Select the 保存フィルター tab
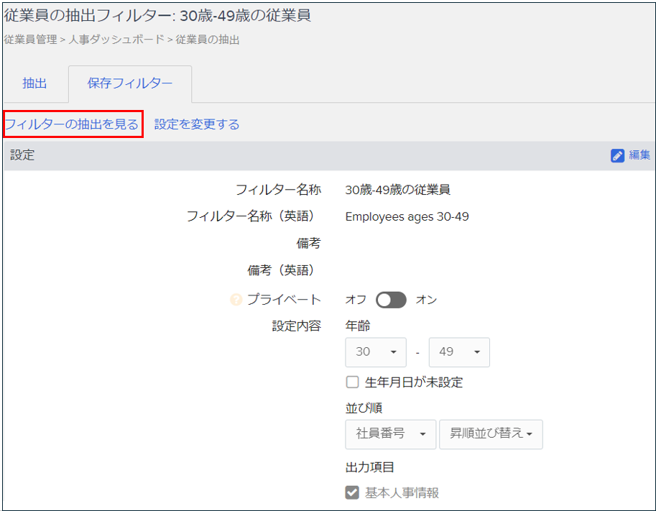This screenshot has width=656, height=511. click(130, 83)
